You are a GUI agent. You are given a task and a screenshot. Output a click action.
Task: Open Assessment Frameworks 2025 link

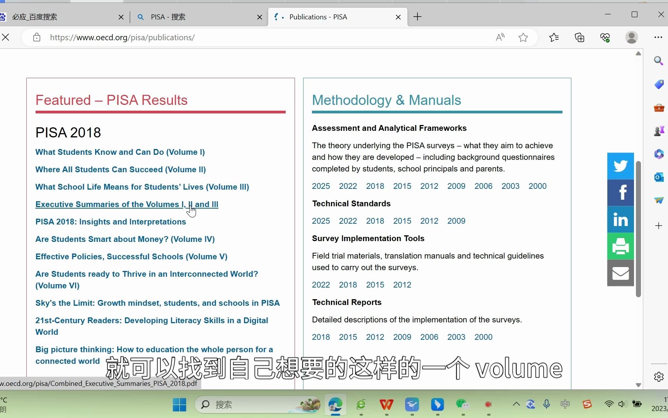click(321, 186)
